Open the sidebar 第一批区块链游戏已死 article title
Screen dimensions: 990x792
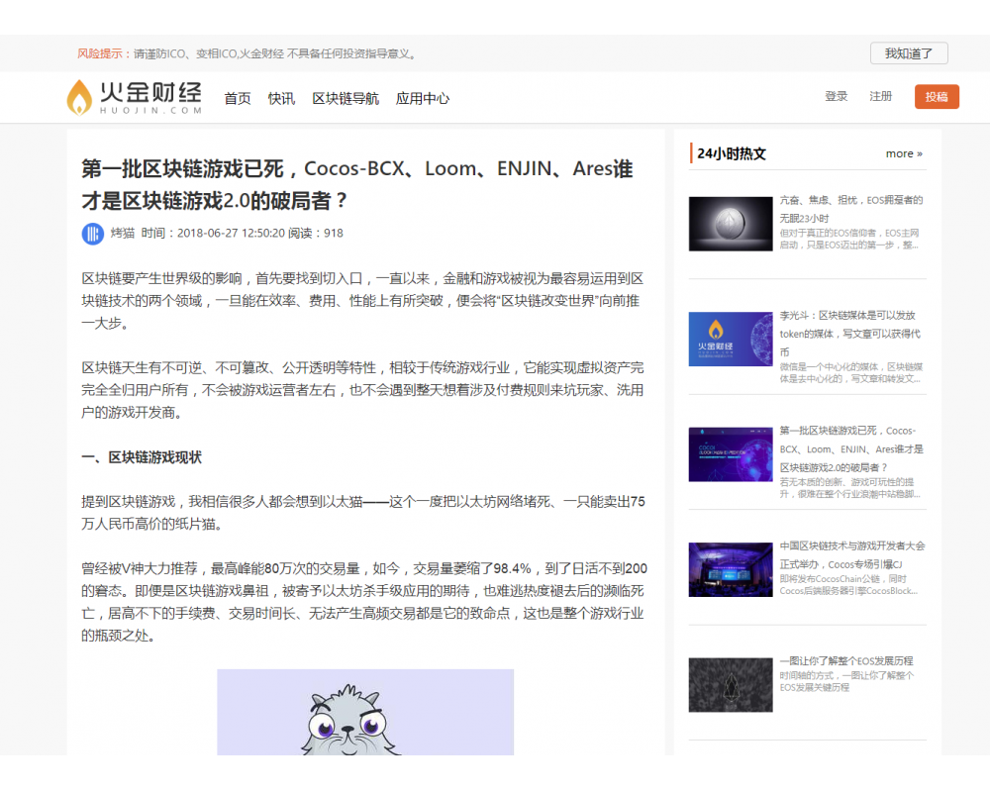(x=851, y=449)
